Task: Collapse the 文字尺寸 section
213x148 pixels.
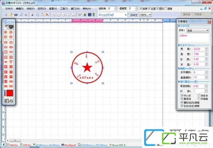Action: coord(179,45)
